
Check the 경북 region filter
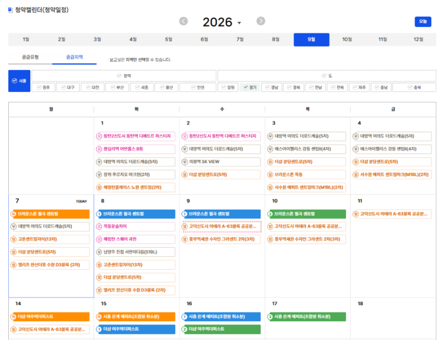coord(293,87)
